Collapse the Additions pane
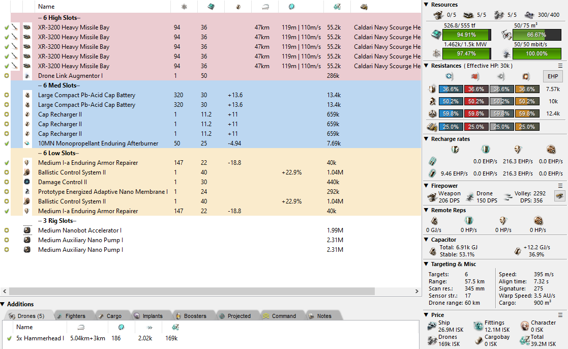 (3, 304)
